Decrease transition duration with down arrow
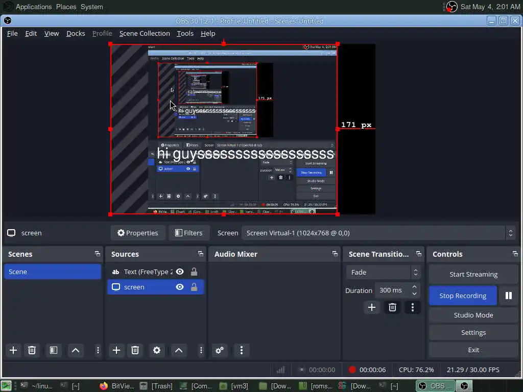The width and height of the screenshot is (523, 392). pyautogui.click(x=415, y=293)
